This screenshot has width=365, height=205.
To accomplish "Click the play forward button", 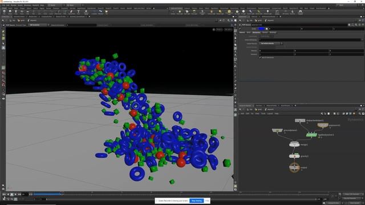I will click(x=15, y=194).
